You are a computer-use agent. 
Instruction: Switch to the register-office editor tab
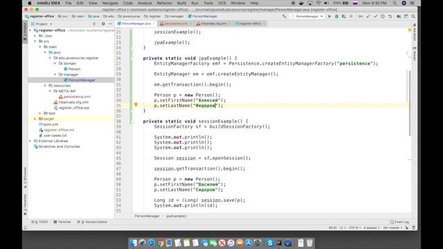[x=250, y=24]
